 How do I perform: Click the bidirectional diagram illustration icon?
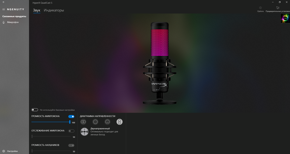click(x=84, y=132)
